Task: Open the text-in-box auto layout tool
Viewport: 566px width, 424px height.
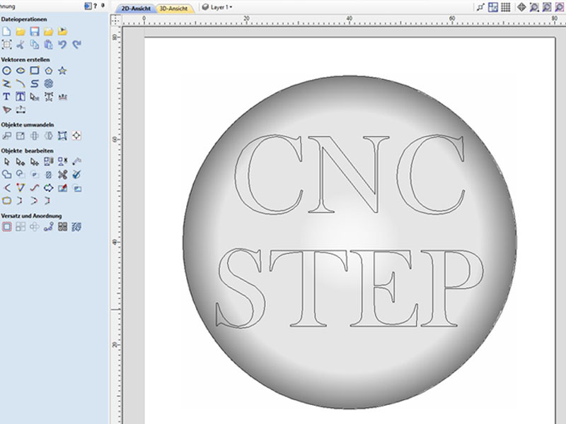Action: (x=21, y=97)
